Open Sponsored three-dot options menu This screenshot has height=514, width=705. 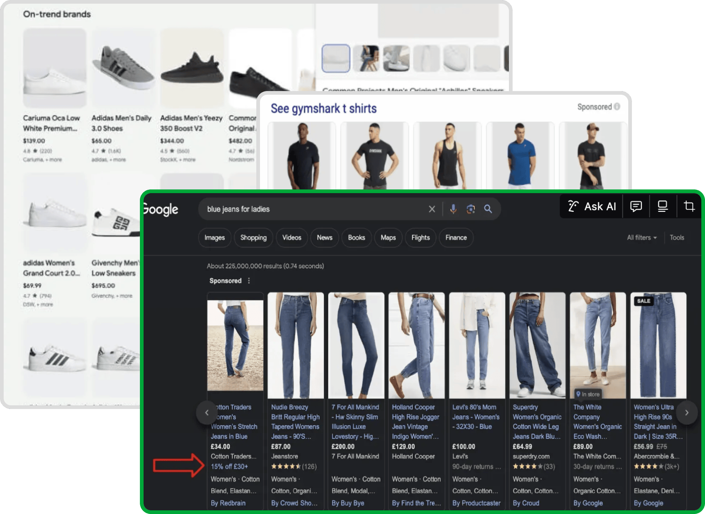point(249,280)
